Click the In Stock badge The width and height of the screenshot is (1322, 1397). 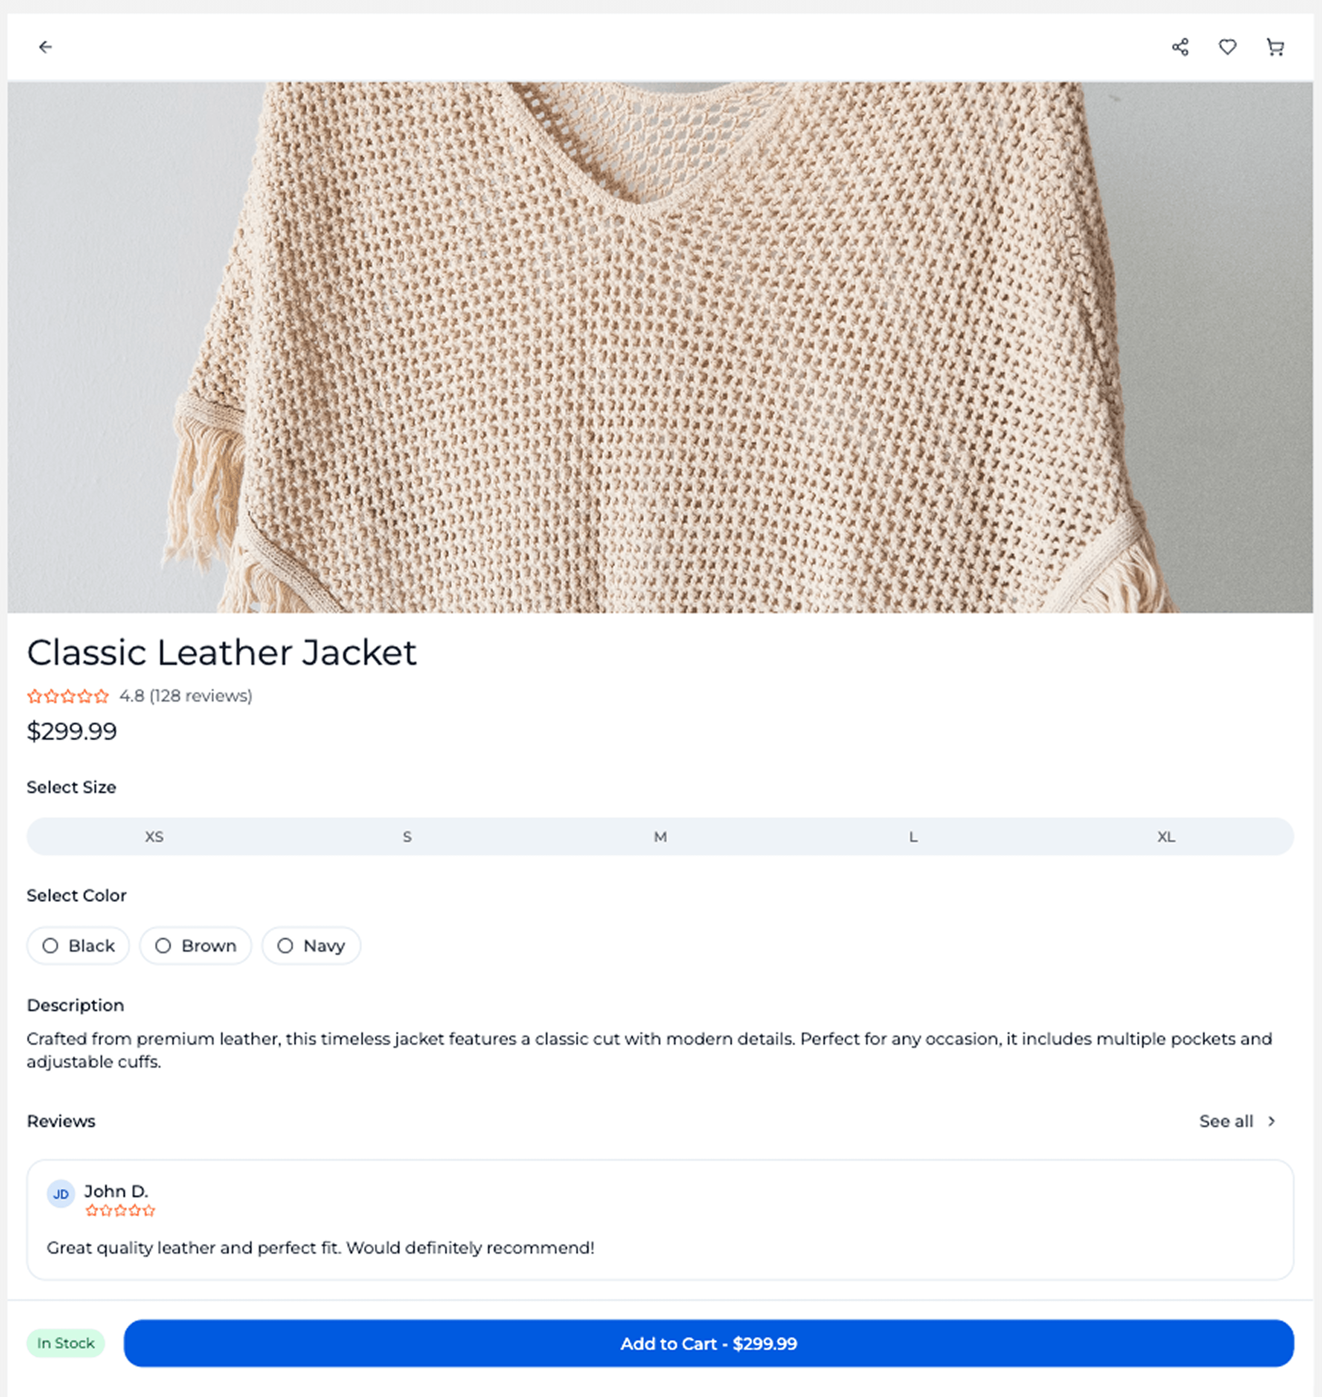coord(66,1344)
